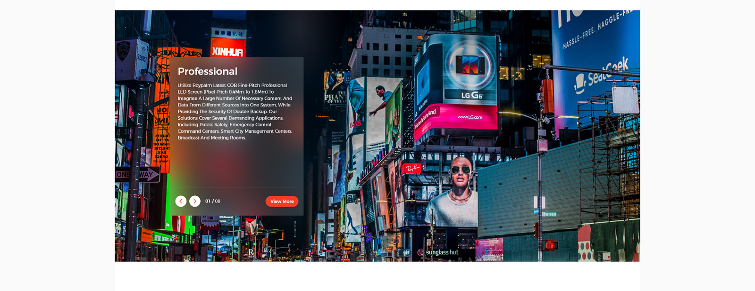This screenshot has width=755, height=291.
Task: Click the LG G6 billboard in image
Action: 470,71
